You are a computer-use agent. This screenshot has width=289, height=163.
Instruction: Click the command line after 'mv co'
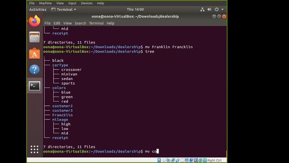coord(158,151)
